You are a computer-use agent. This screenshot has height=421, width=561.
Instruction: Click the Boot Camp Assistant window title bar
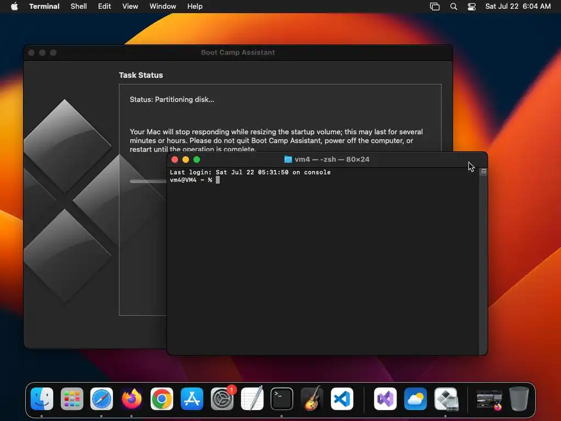point(238,53)
